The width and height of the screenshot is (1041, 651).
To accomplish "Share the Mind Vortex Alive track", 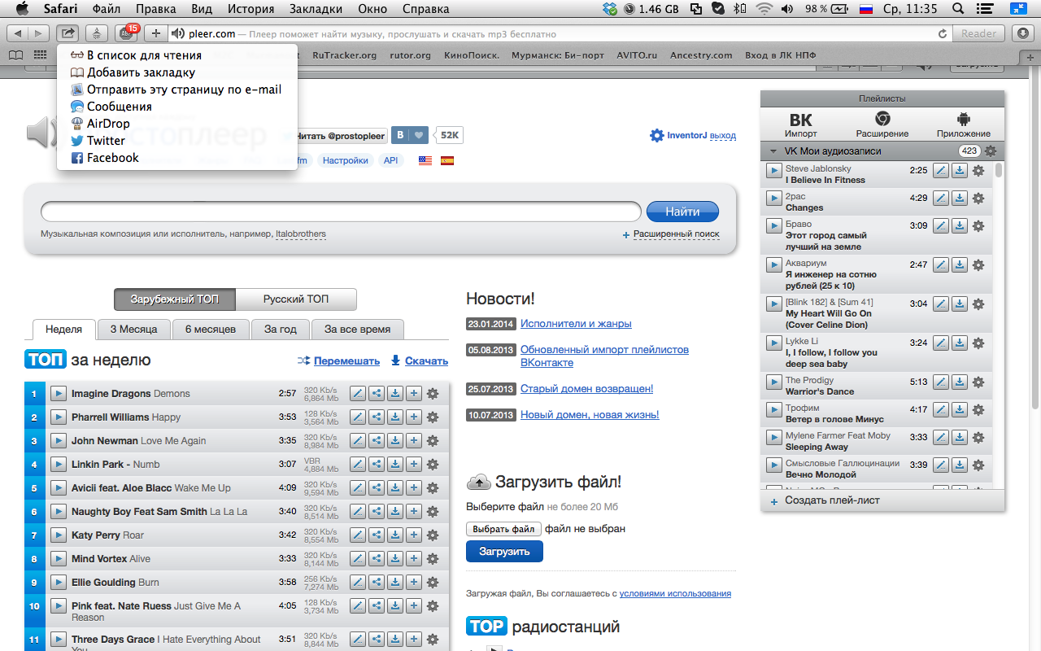I will coord(377,559).
